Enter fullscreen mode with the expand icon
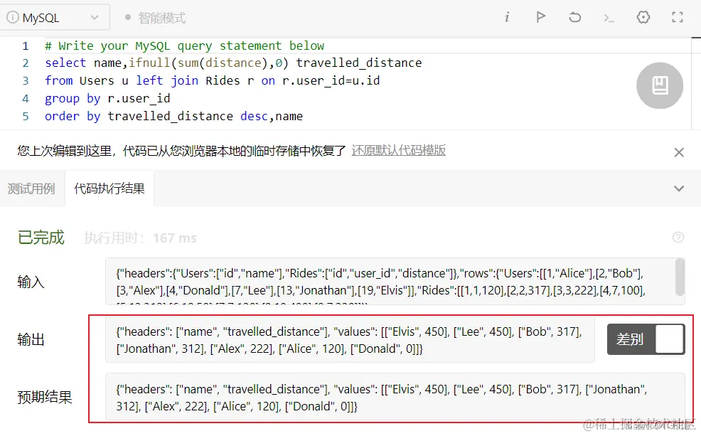 point(678,18)
